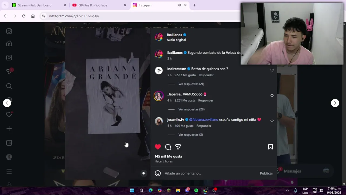Click the Publicar button

pyautogui.click(x=266, y=173)
